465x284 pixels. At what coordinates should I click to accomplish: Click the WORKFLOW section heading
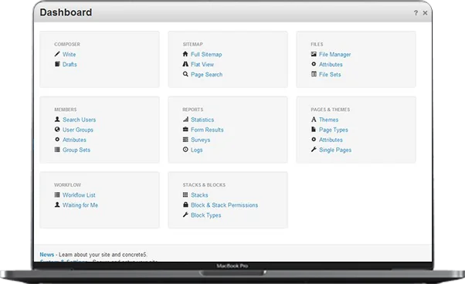[x=67, y=184]
